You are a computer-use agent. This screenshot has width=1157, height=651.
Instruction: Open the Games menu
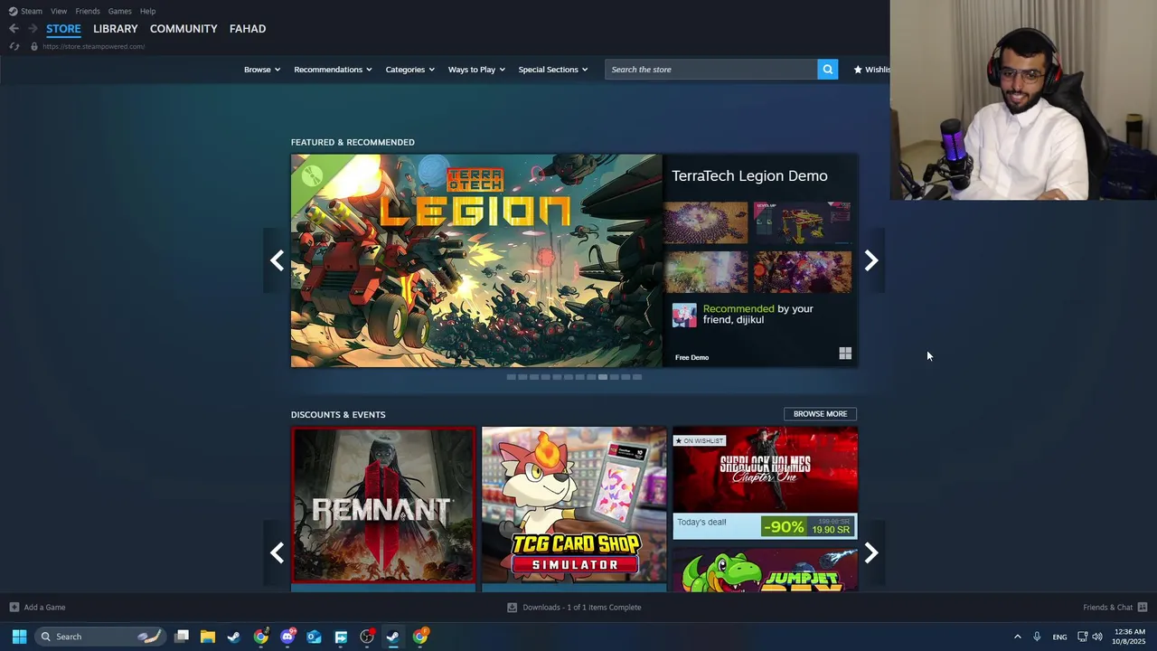(x=119, y=11)
